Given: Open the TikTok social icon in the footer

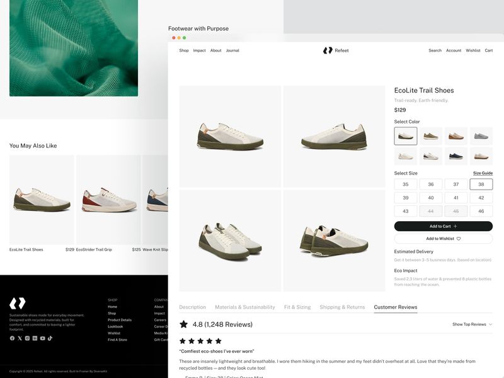Looking at the screenshot, I should click(50, 338).
